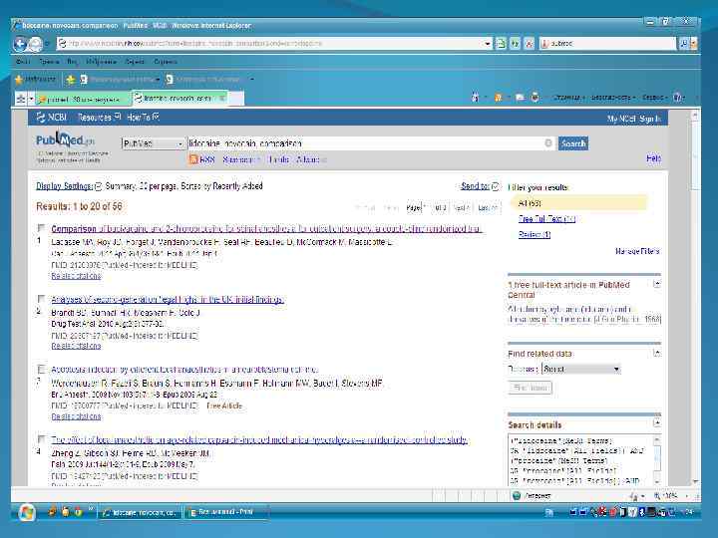The height and width of the screenshot is (538, 718).
Task: Add to favorites bar star icon
Action: (x=71, y=80)
